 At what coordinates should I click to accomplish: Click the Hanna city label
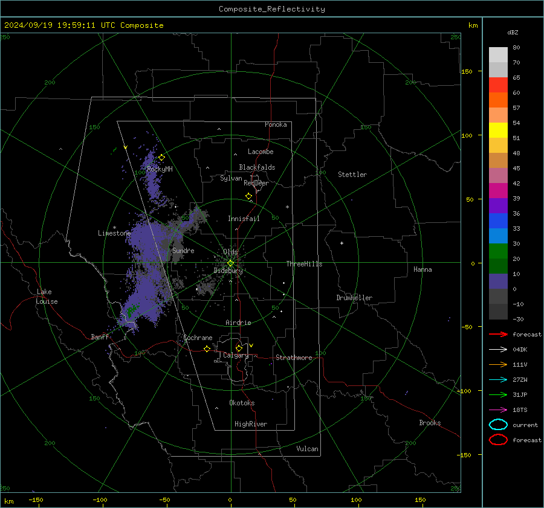pyautogui.click(x=423, y=269)
